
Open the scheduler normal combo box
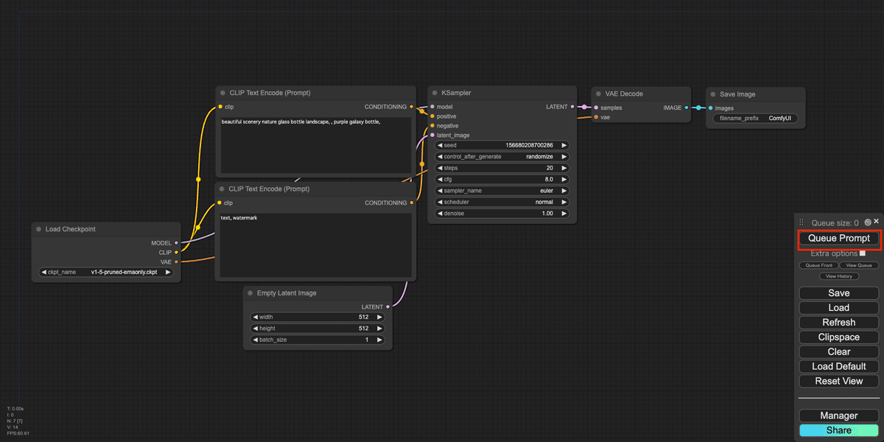502,202
